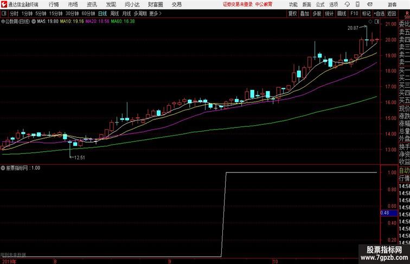410x264 pixels.
Task: Click the MA60: 16.38 value
Action: (123, 21)
